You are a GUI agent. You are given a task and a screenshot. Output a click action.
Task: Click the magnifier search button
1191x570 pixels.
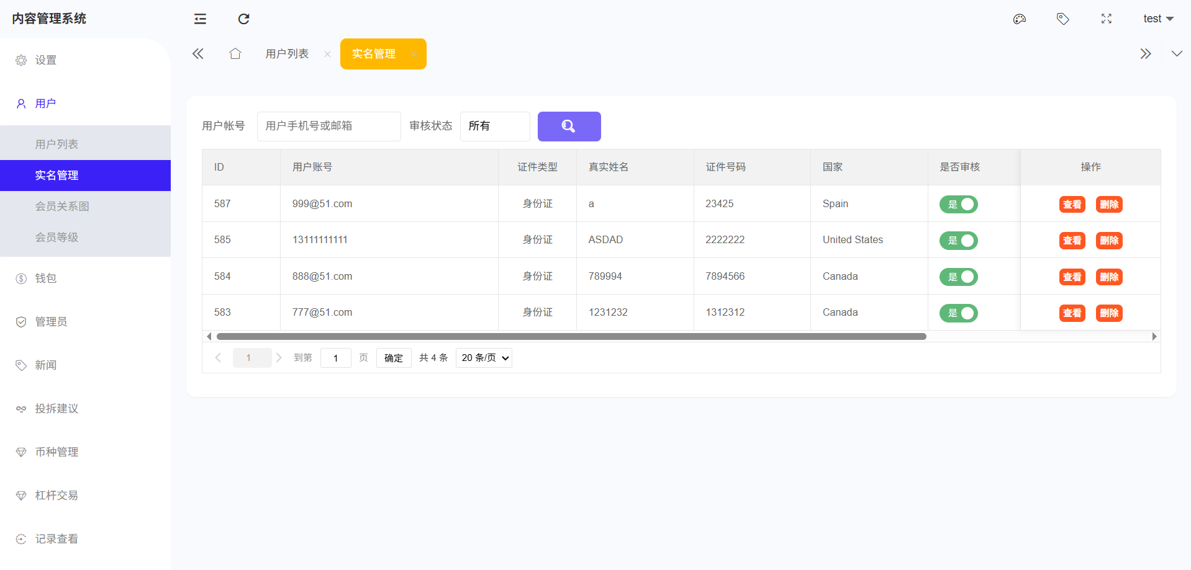[x=569, y=127]
